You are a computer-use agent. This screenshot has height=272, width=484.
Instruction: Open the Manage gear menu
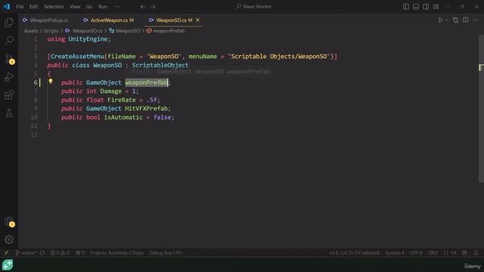9,240
